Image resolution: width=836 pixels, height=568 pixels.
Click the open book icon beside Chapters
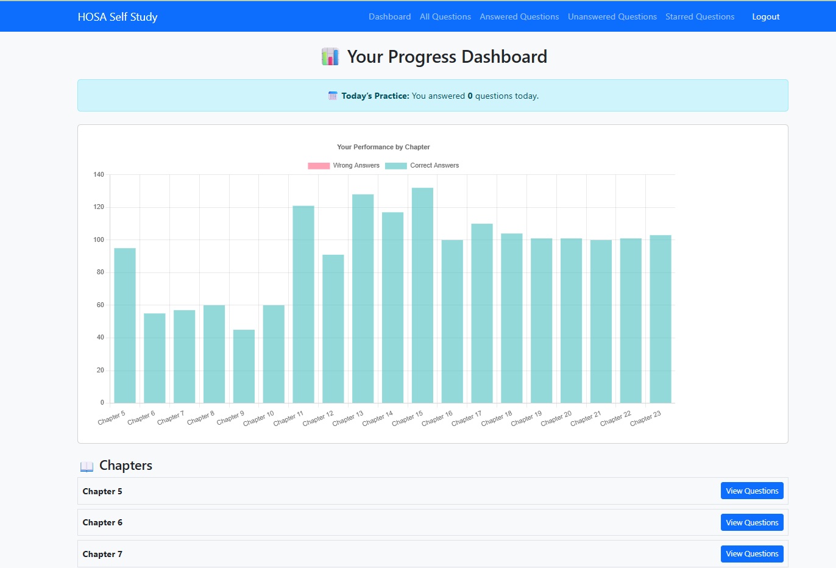pos(87,466)
